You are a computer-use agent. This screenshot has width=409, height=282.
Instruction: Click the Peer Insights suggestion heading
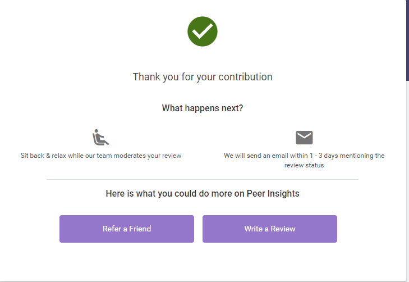[203, 194]
